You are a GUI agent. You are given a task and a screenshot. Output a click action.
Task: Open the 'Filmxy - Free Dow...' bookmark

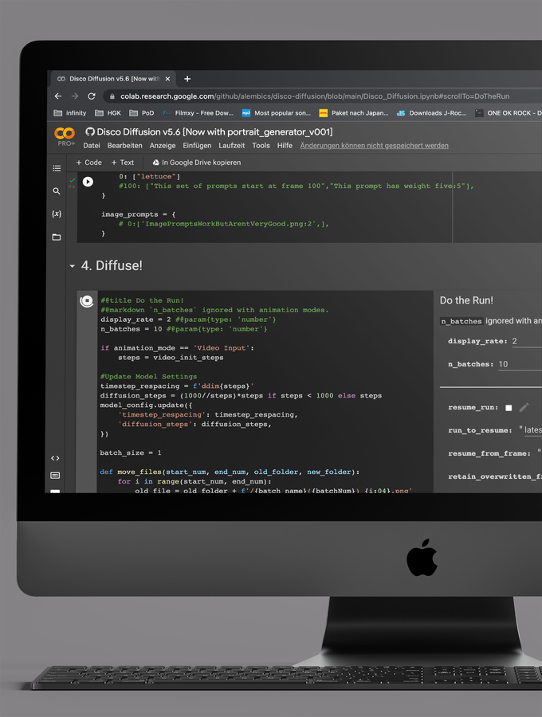point(198,113)
